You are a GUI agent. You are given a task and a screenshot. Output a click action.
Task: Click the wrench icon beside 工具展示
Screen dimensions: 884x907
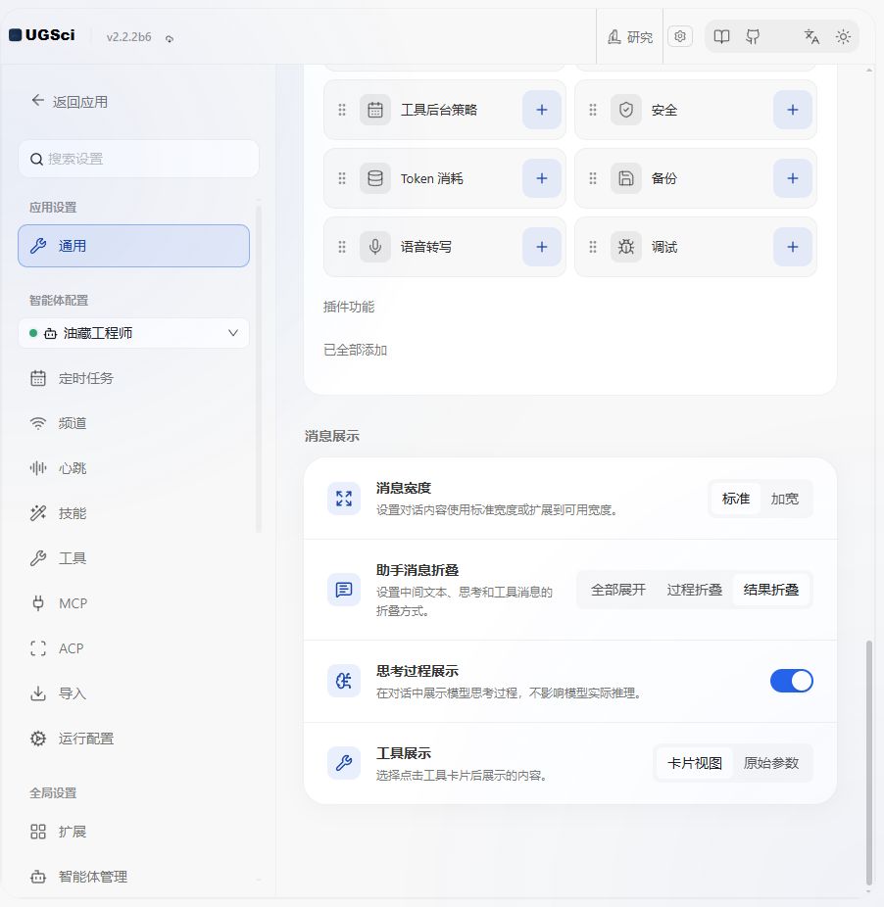344,764
